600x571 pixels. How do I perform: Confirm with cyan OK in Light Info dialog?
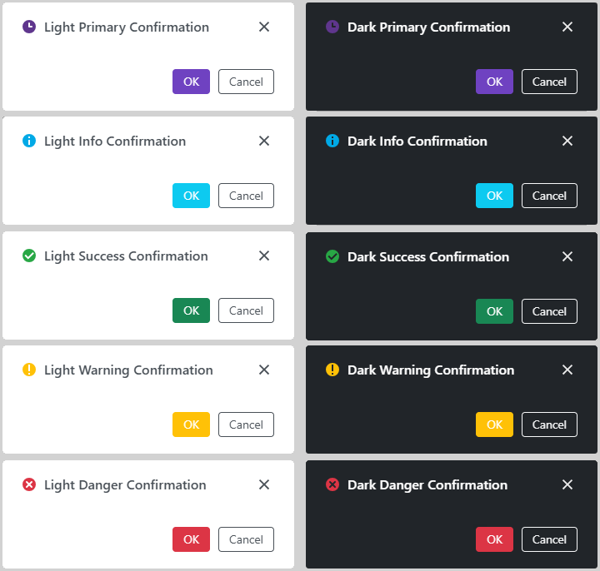point(192,196)
